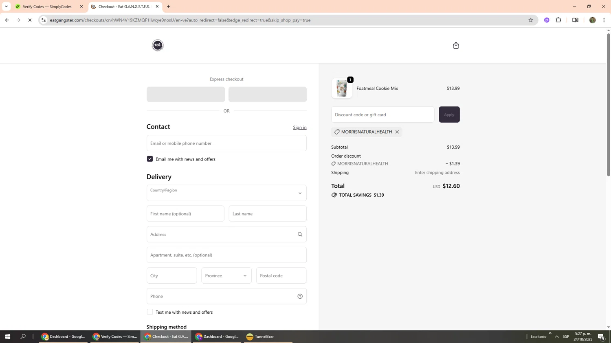611x343 pixels.
Task: Open Windows Start menu
Action: 7,336
